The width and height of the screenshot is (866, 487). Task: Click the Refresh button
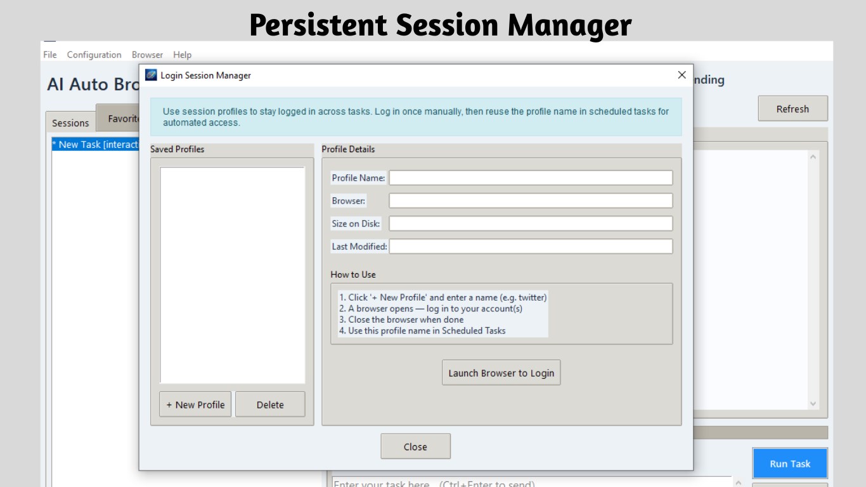(792, 108)
